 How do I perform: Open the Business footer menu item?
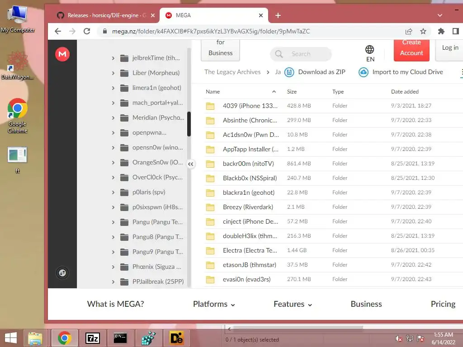366,304
